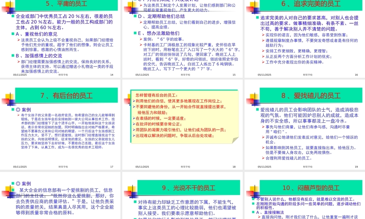Viewport: 365px width, 219px height.
Task: Click page number 19
Action: [356, 167]
